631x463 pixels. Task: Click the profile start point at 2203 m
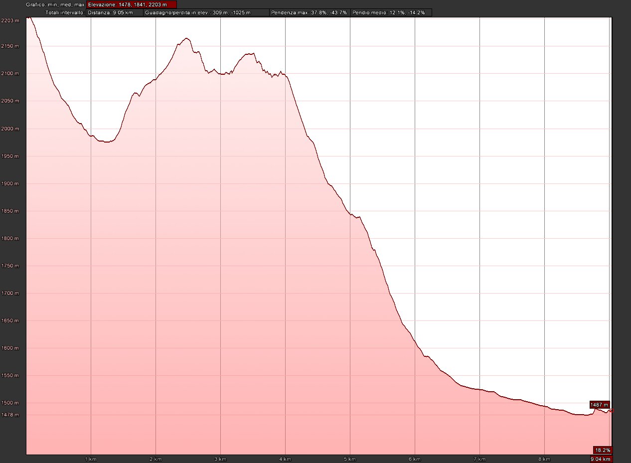coord(28,17)
